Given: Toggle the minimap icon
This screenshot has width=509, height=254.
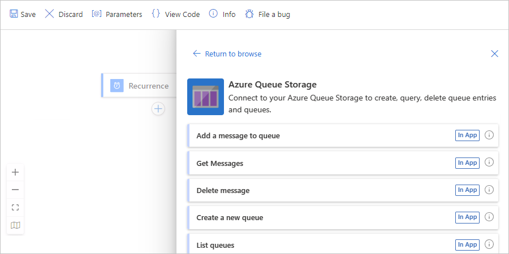Looking at the screenshot, I should (15, 225).
